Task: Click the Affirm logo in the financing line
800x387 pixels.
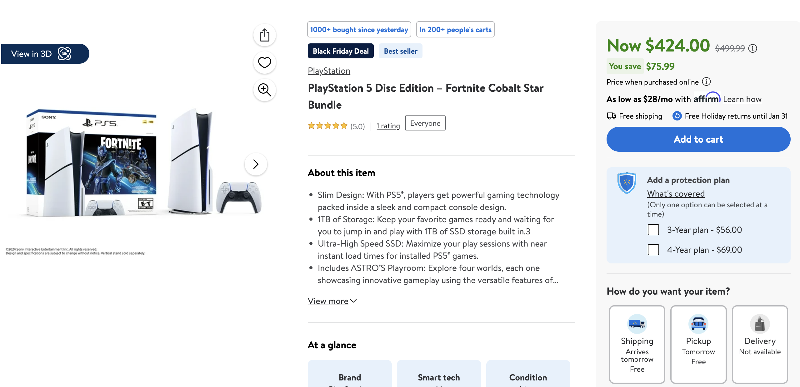Action: [x=707, y=99]
